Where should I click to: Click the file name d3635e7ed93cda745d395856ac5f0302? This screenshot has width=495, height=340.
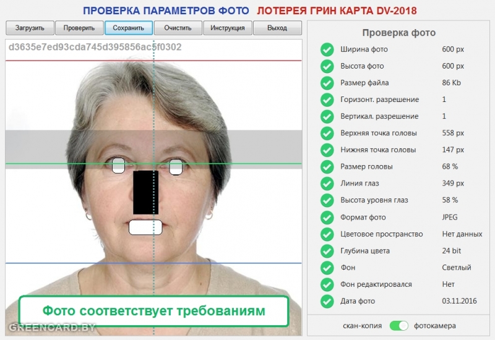coord(95,47)
